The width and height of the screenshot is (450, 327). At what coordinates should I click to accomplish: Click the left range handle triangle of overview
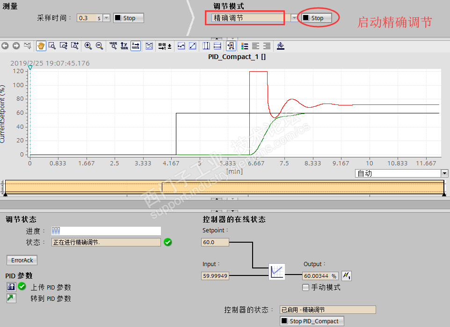pyautogui.click(x=5, y=194)
